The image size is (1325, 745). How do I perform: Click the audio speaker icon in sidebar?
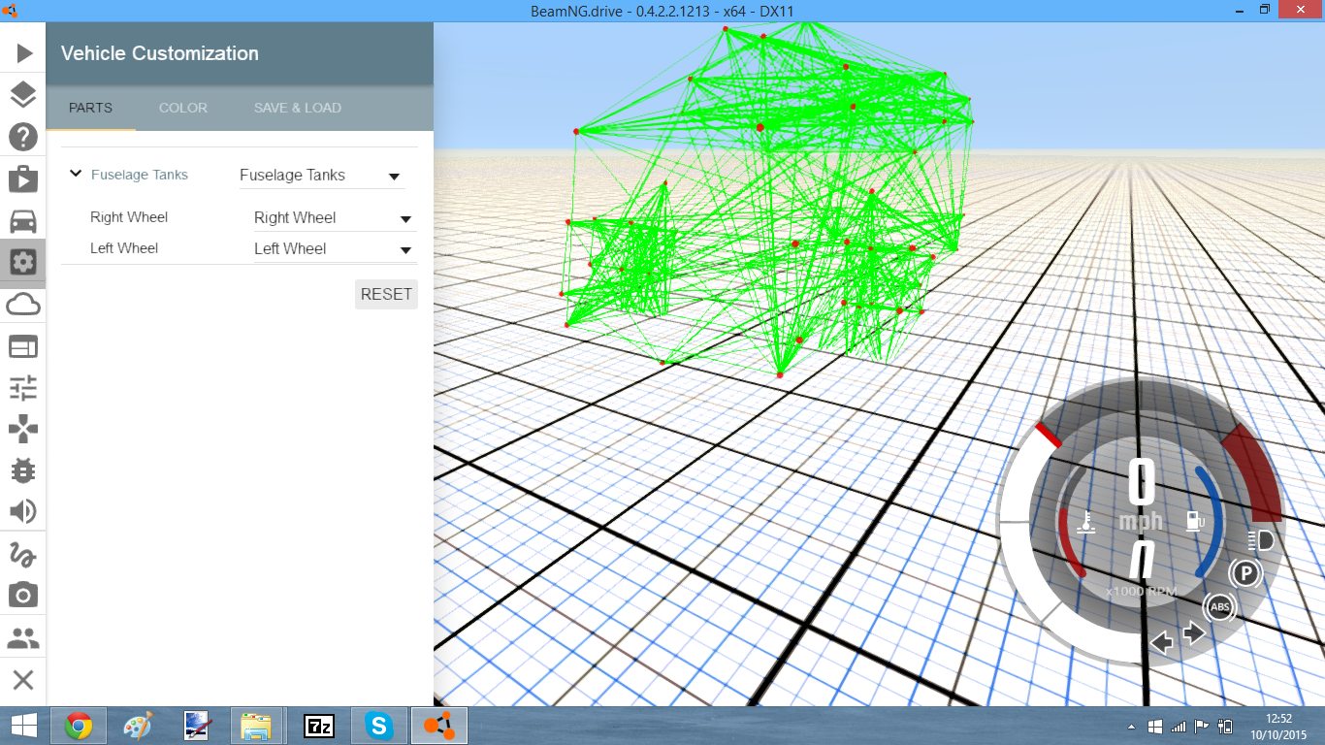point(23,511)
